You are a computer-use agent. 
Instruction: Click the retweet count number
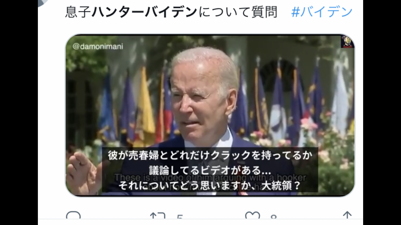pos(180,217)
